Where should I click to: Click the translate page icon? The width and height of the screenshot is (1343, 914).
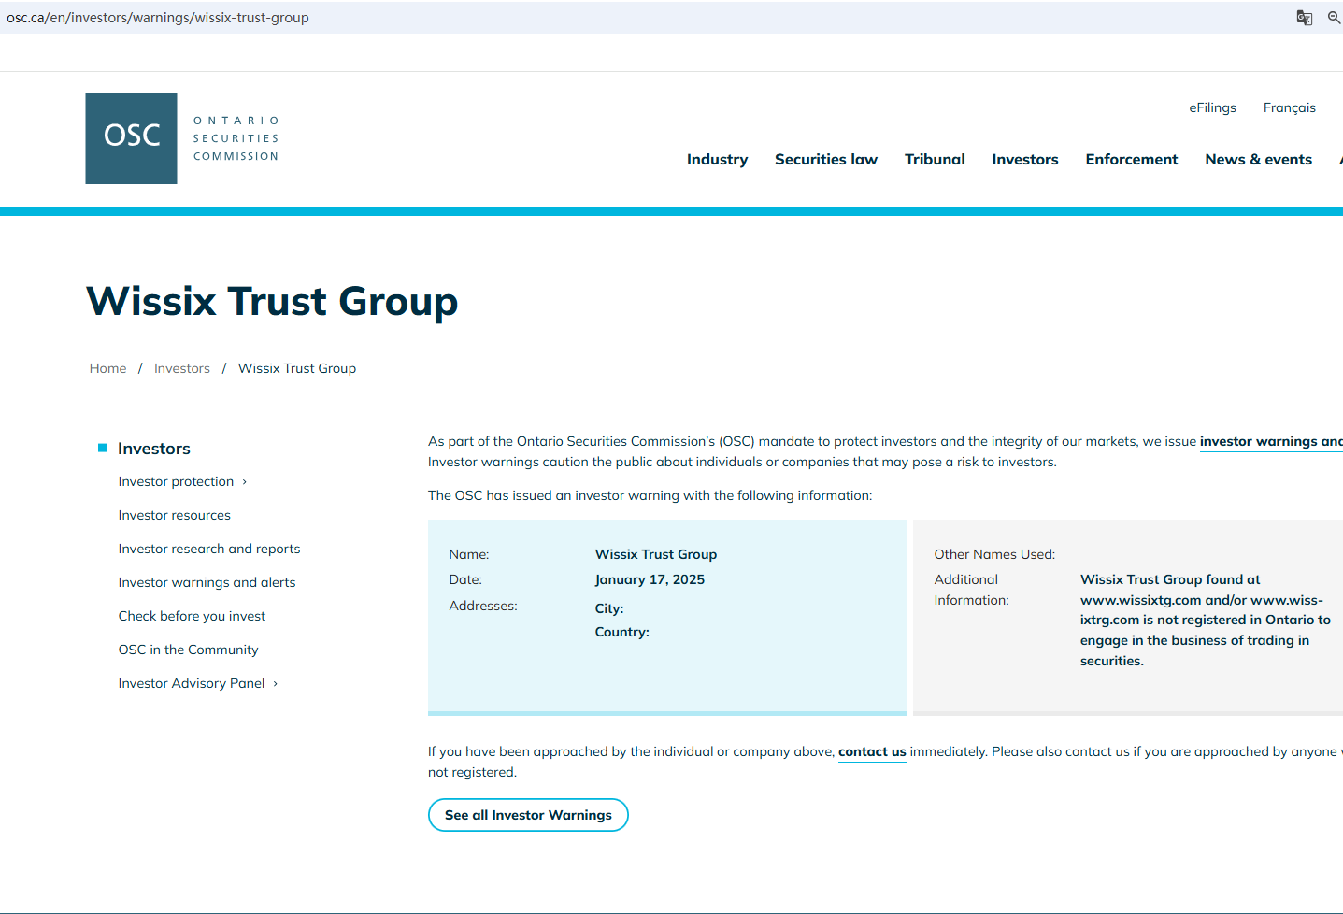pos(1305,18)
